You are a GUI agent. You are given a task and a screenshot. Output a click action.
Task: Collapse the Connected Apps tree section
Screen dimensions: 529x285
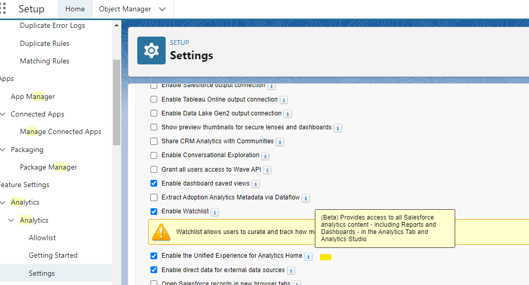point(3,114)
